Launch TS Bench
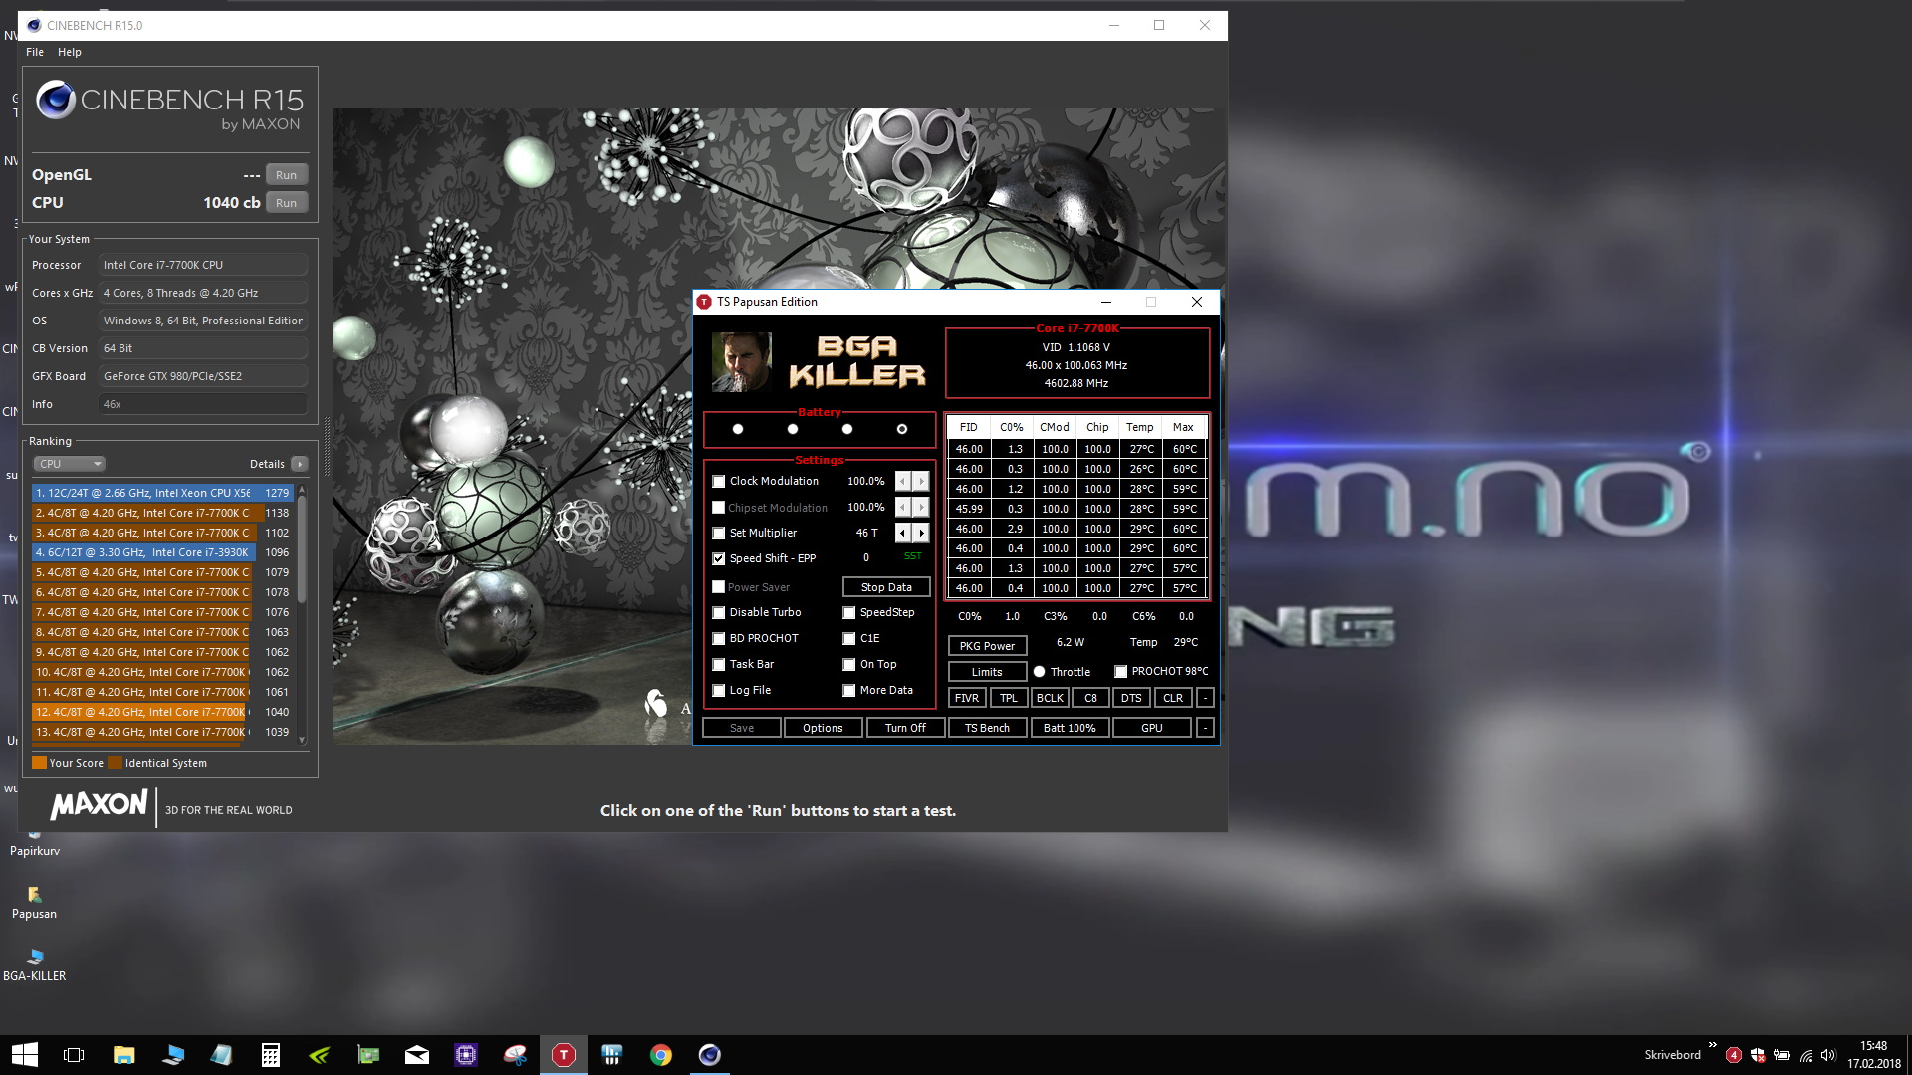Screen dimensions: 1912x1075 987,728
